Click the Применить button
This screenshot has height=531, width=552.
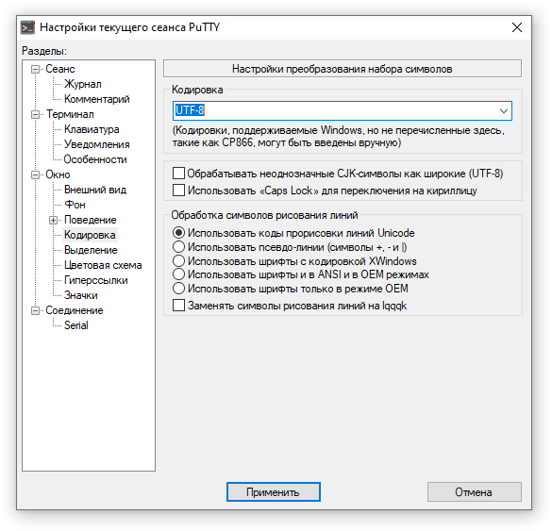coord(274,492)
